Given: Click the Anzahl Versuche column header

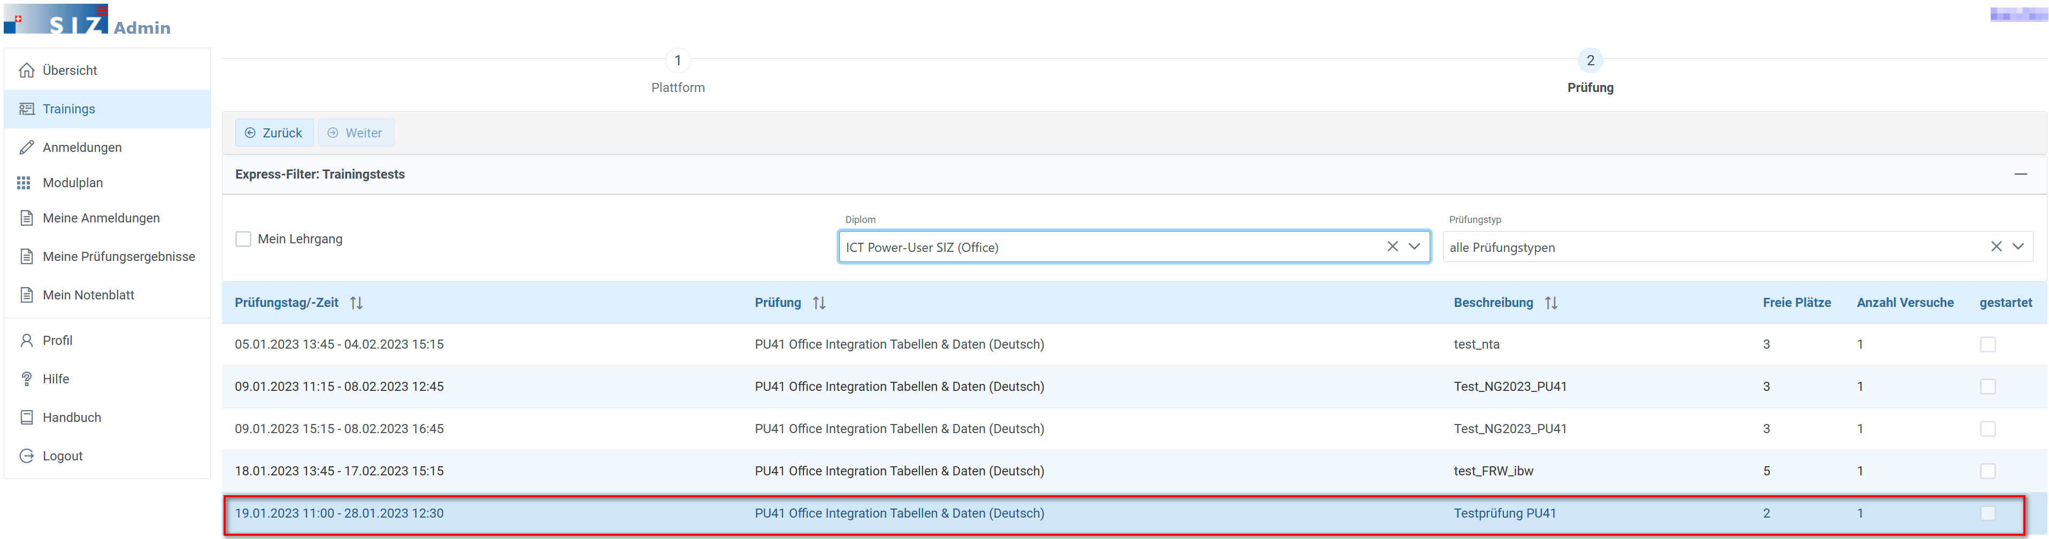Looking at the screenshot, I should pyautogui.click(x=1905, y=303).
